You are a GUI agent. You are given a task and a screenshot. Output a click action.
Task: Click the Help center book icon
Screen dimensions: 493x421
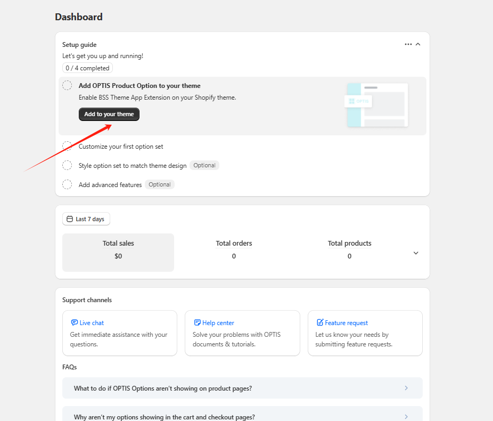pyautogui.click(x=198, y=322)
